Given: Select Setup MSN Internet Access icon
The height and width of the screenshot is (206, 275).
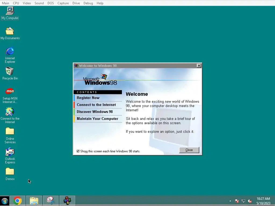Looking at the screenshot, I should (x=10, y=96).
